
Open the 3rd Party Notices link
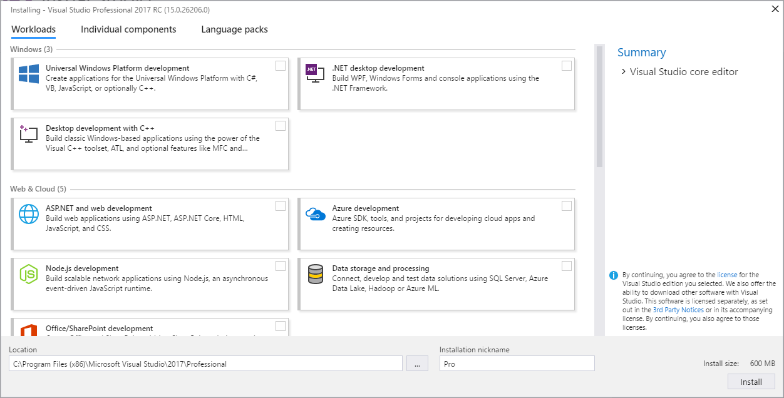pos(678,310)
